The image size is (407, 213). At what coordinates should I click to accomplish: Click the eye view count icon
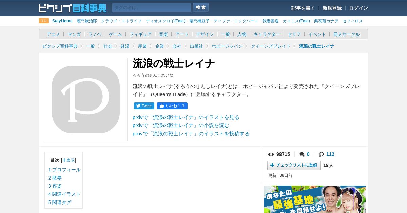(x=271, y=155)
